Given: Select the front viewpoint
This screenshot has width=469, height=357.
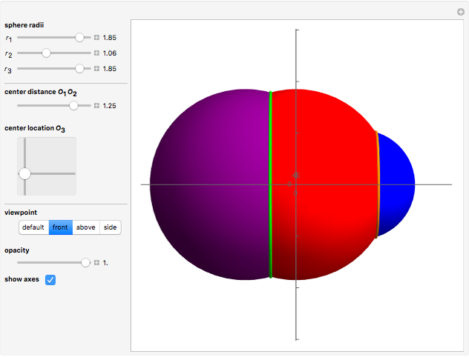Looking at the screenshot, I should (60, 227).
